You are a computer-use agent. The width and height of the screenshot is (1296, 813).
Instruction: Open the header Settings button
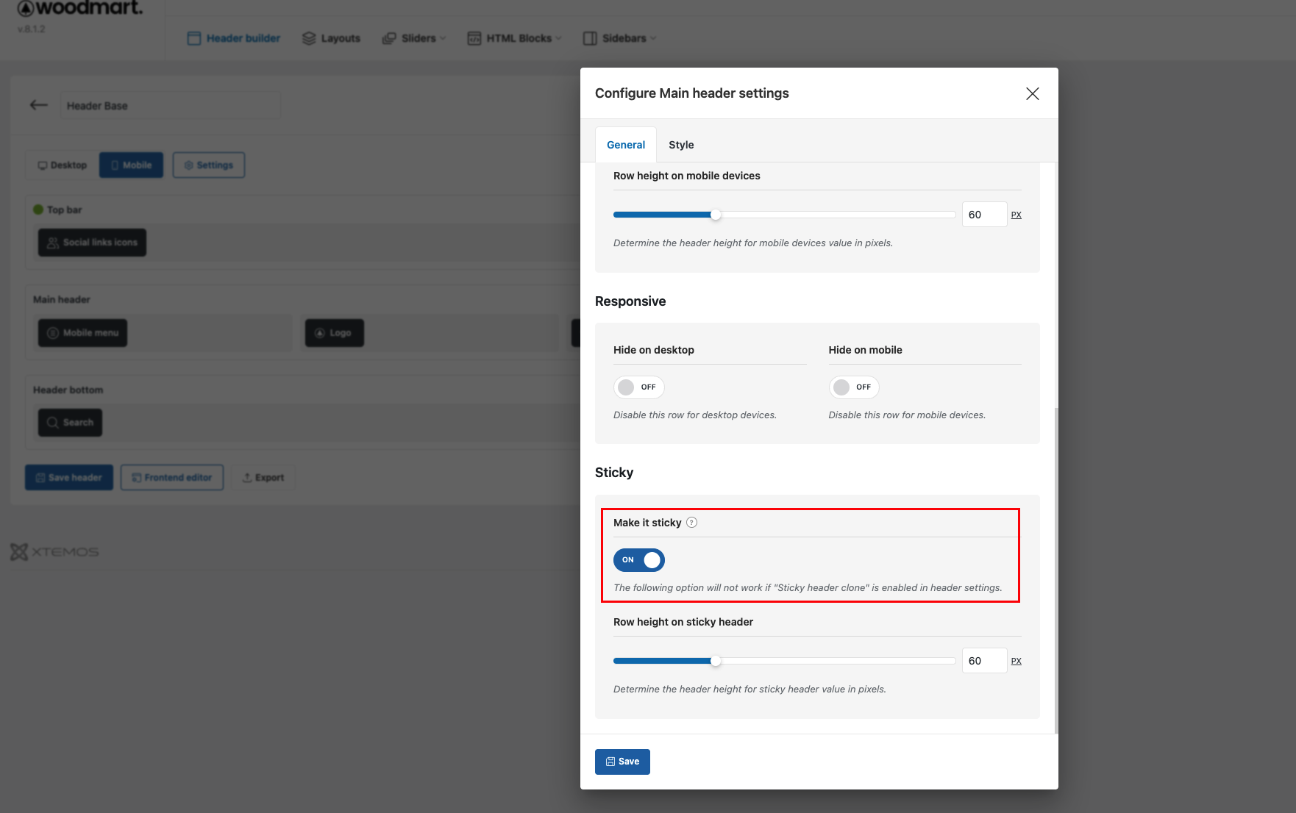tap(209, 165)
